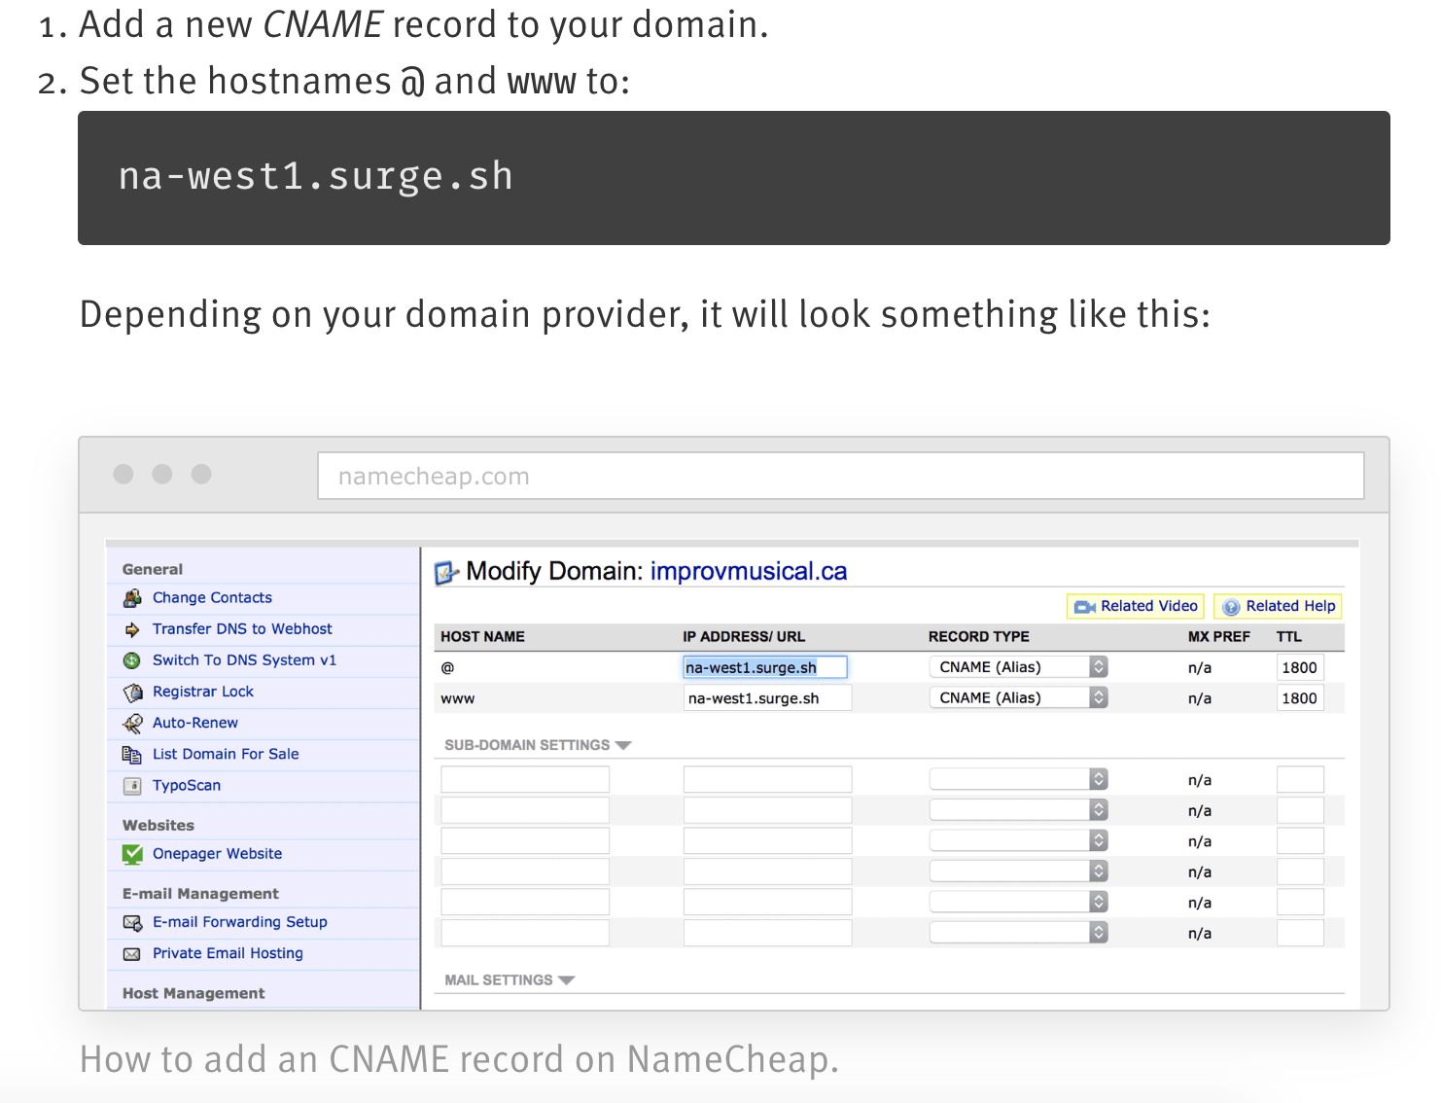Click the Onepager Website checkmark icon
The width and height of the screenshot is (1441, 1103).
tap(132, 854)
